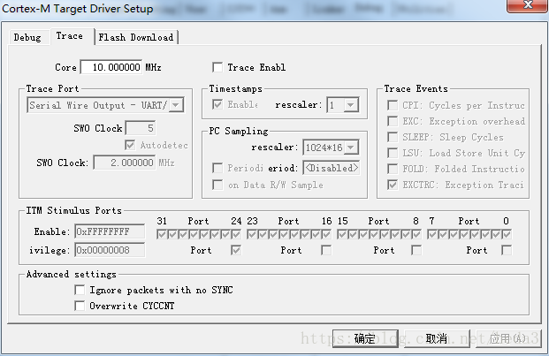Screen dimensions: 549x356
Task: Toggle privilege checkbox for Port 7..0
Action: click(507, 250)
